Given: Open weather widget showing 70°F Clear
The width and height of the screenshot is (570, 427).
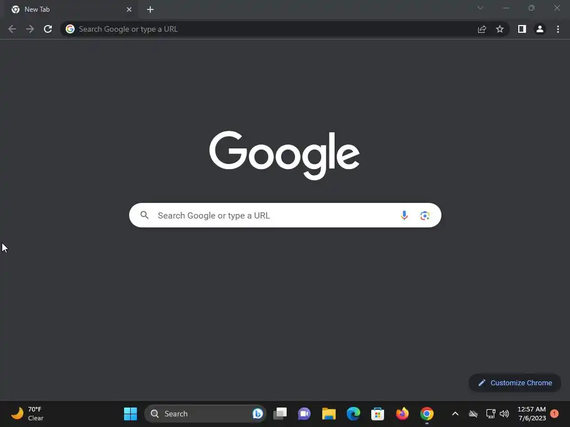Looking at the screenshot, I should tap(27, 414).
